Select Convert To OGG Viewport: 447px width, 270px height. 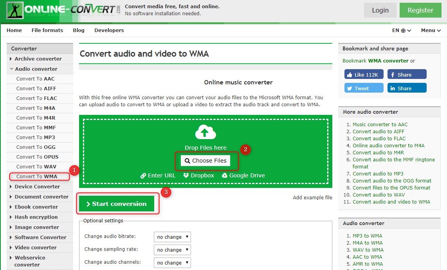point(36,147)
